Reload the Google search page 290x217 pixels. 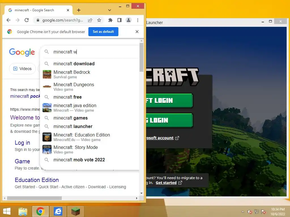pos(27,20)
